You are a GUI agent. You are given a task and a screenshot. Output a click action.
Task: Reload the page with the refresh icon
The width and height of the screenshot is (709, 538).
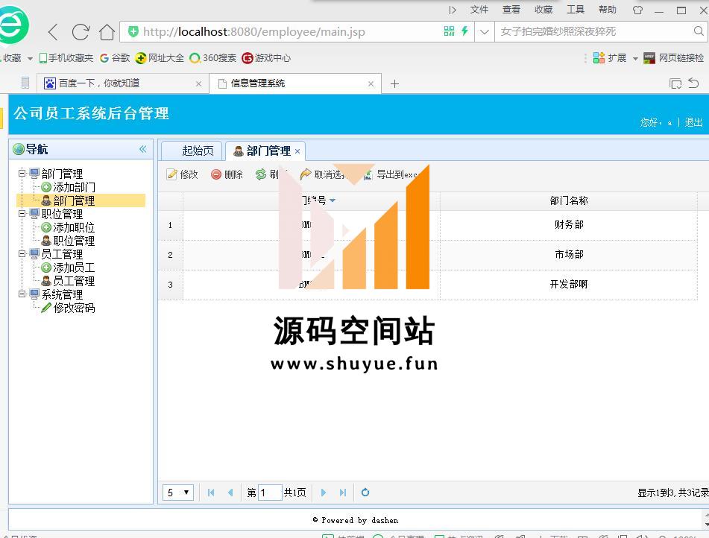(x=81, y=32)
